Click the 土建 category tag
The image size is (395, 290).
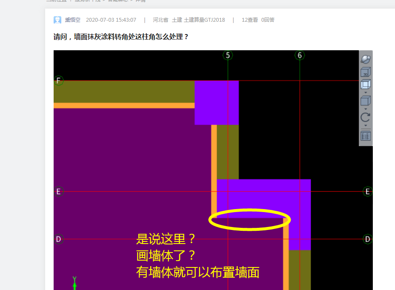coord(177,20)
